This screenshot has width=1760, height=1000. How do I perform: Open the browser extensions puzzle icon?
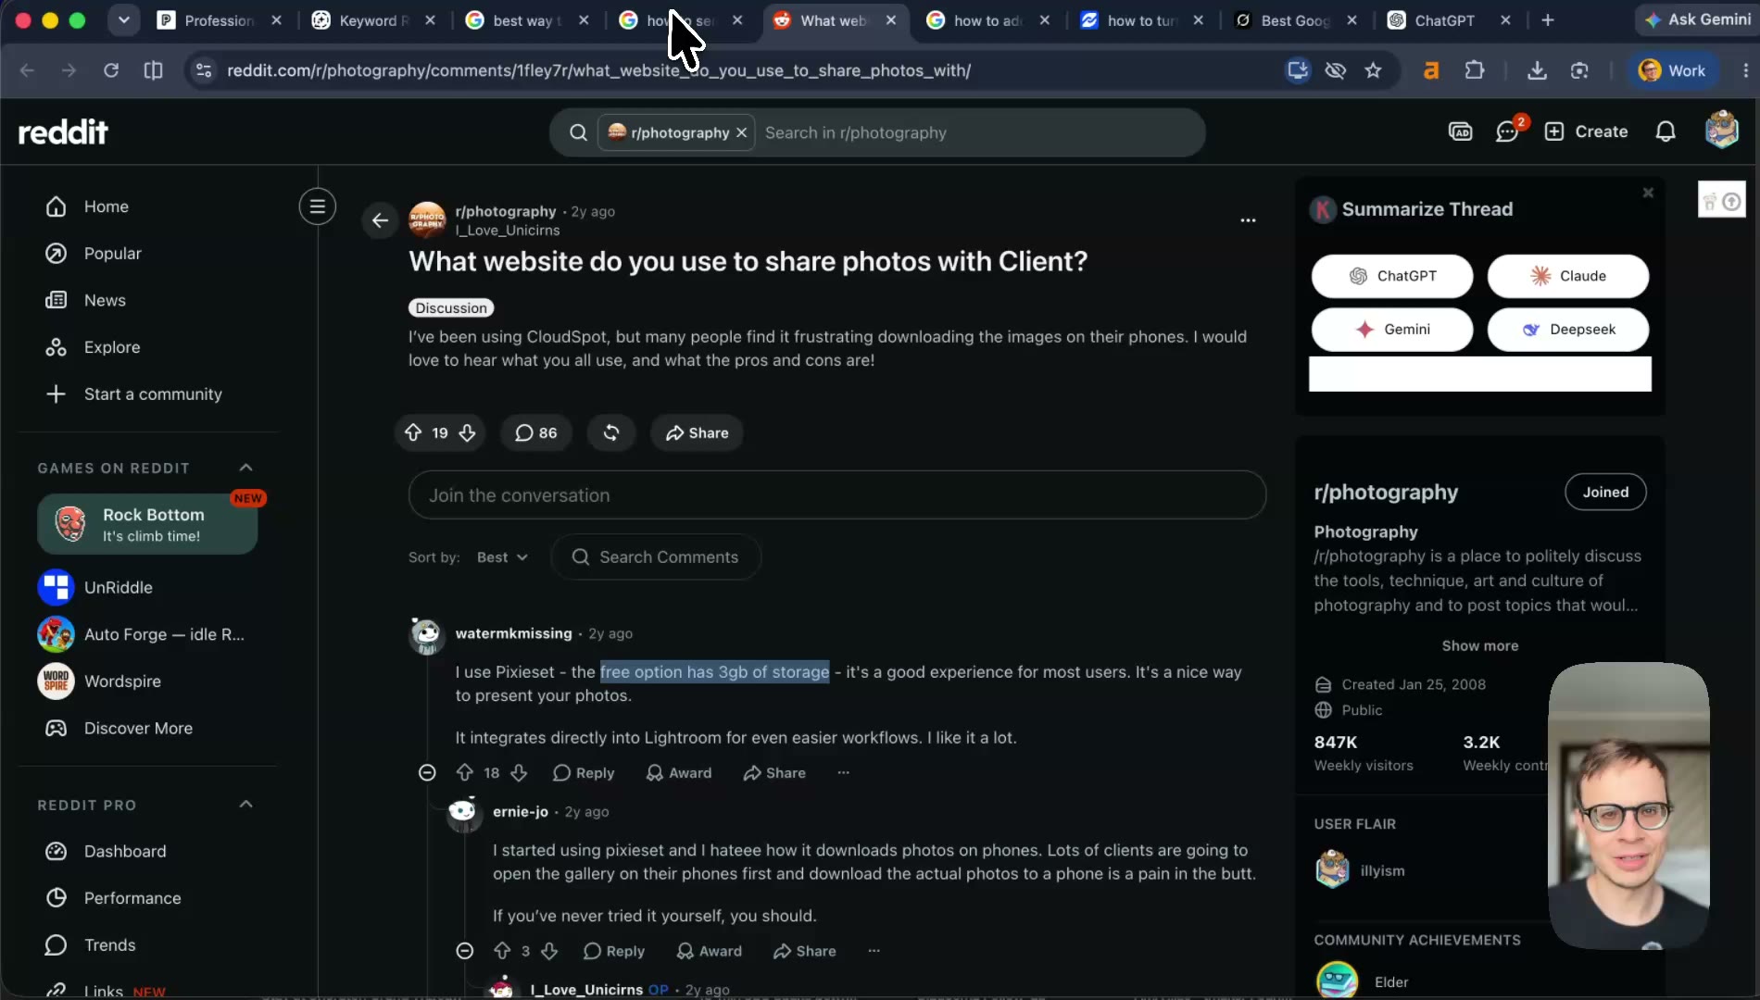click(x=1474, y=70)
